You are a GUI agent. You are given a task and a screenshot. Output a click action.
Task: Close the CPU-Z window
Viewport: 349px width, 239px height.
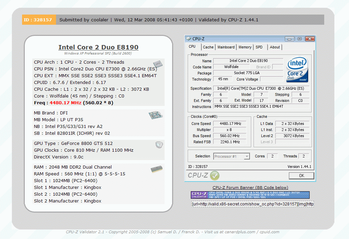point(310,39)
